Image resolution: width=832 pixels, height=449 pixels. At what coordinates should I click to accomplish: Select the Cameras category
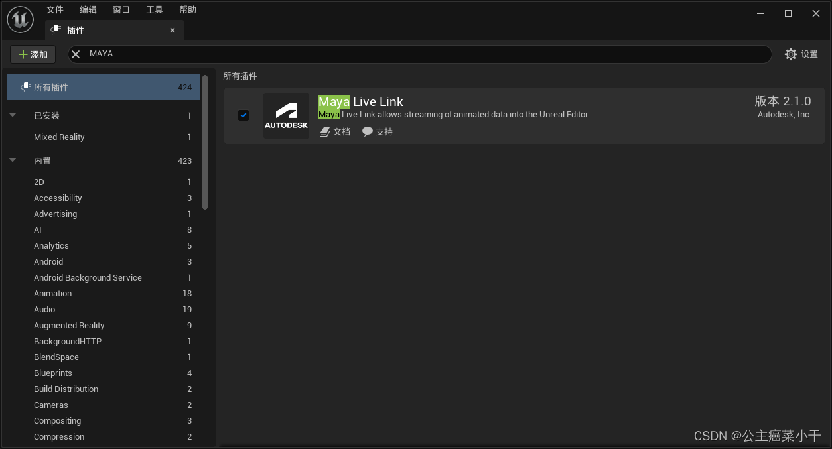pos(104,405)
